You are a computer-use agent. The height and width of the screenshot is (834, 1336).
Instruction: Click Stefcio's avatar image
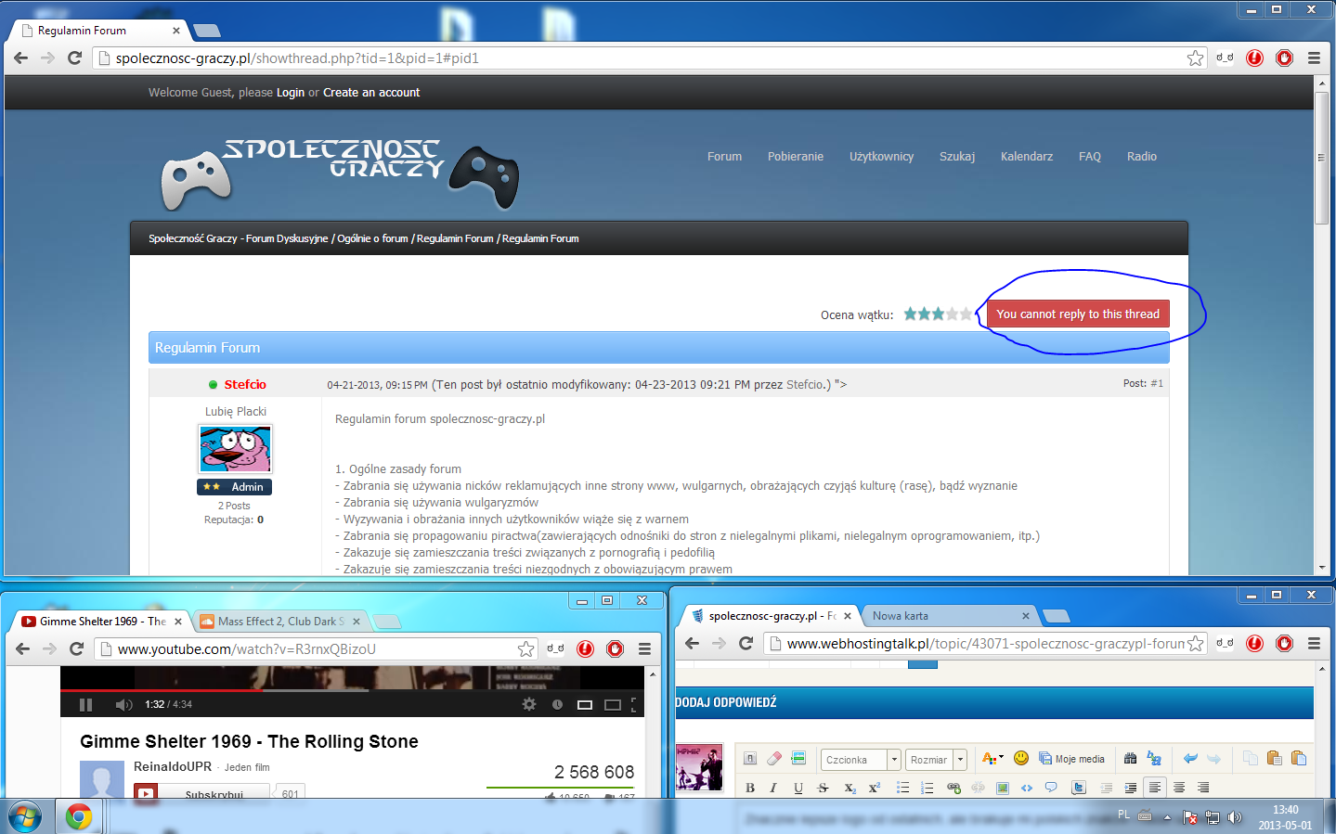(236, 449)
